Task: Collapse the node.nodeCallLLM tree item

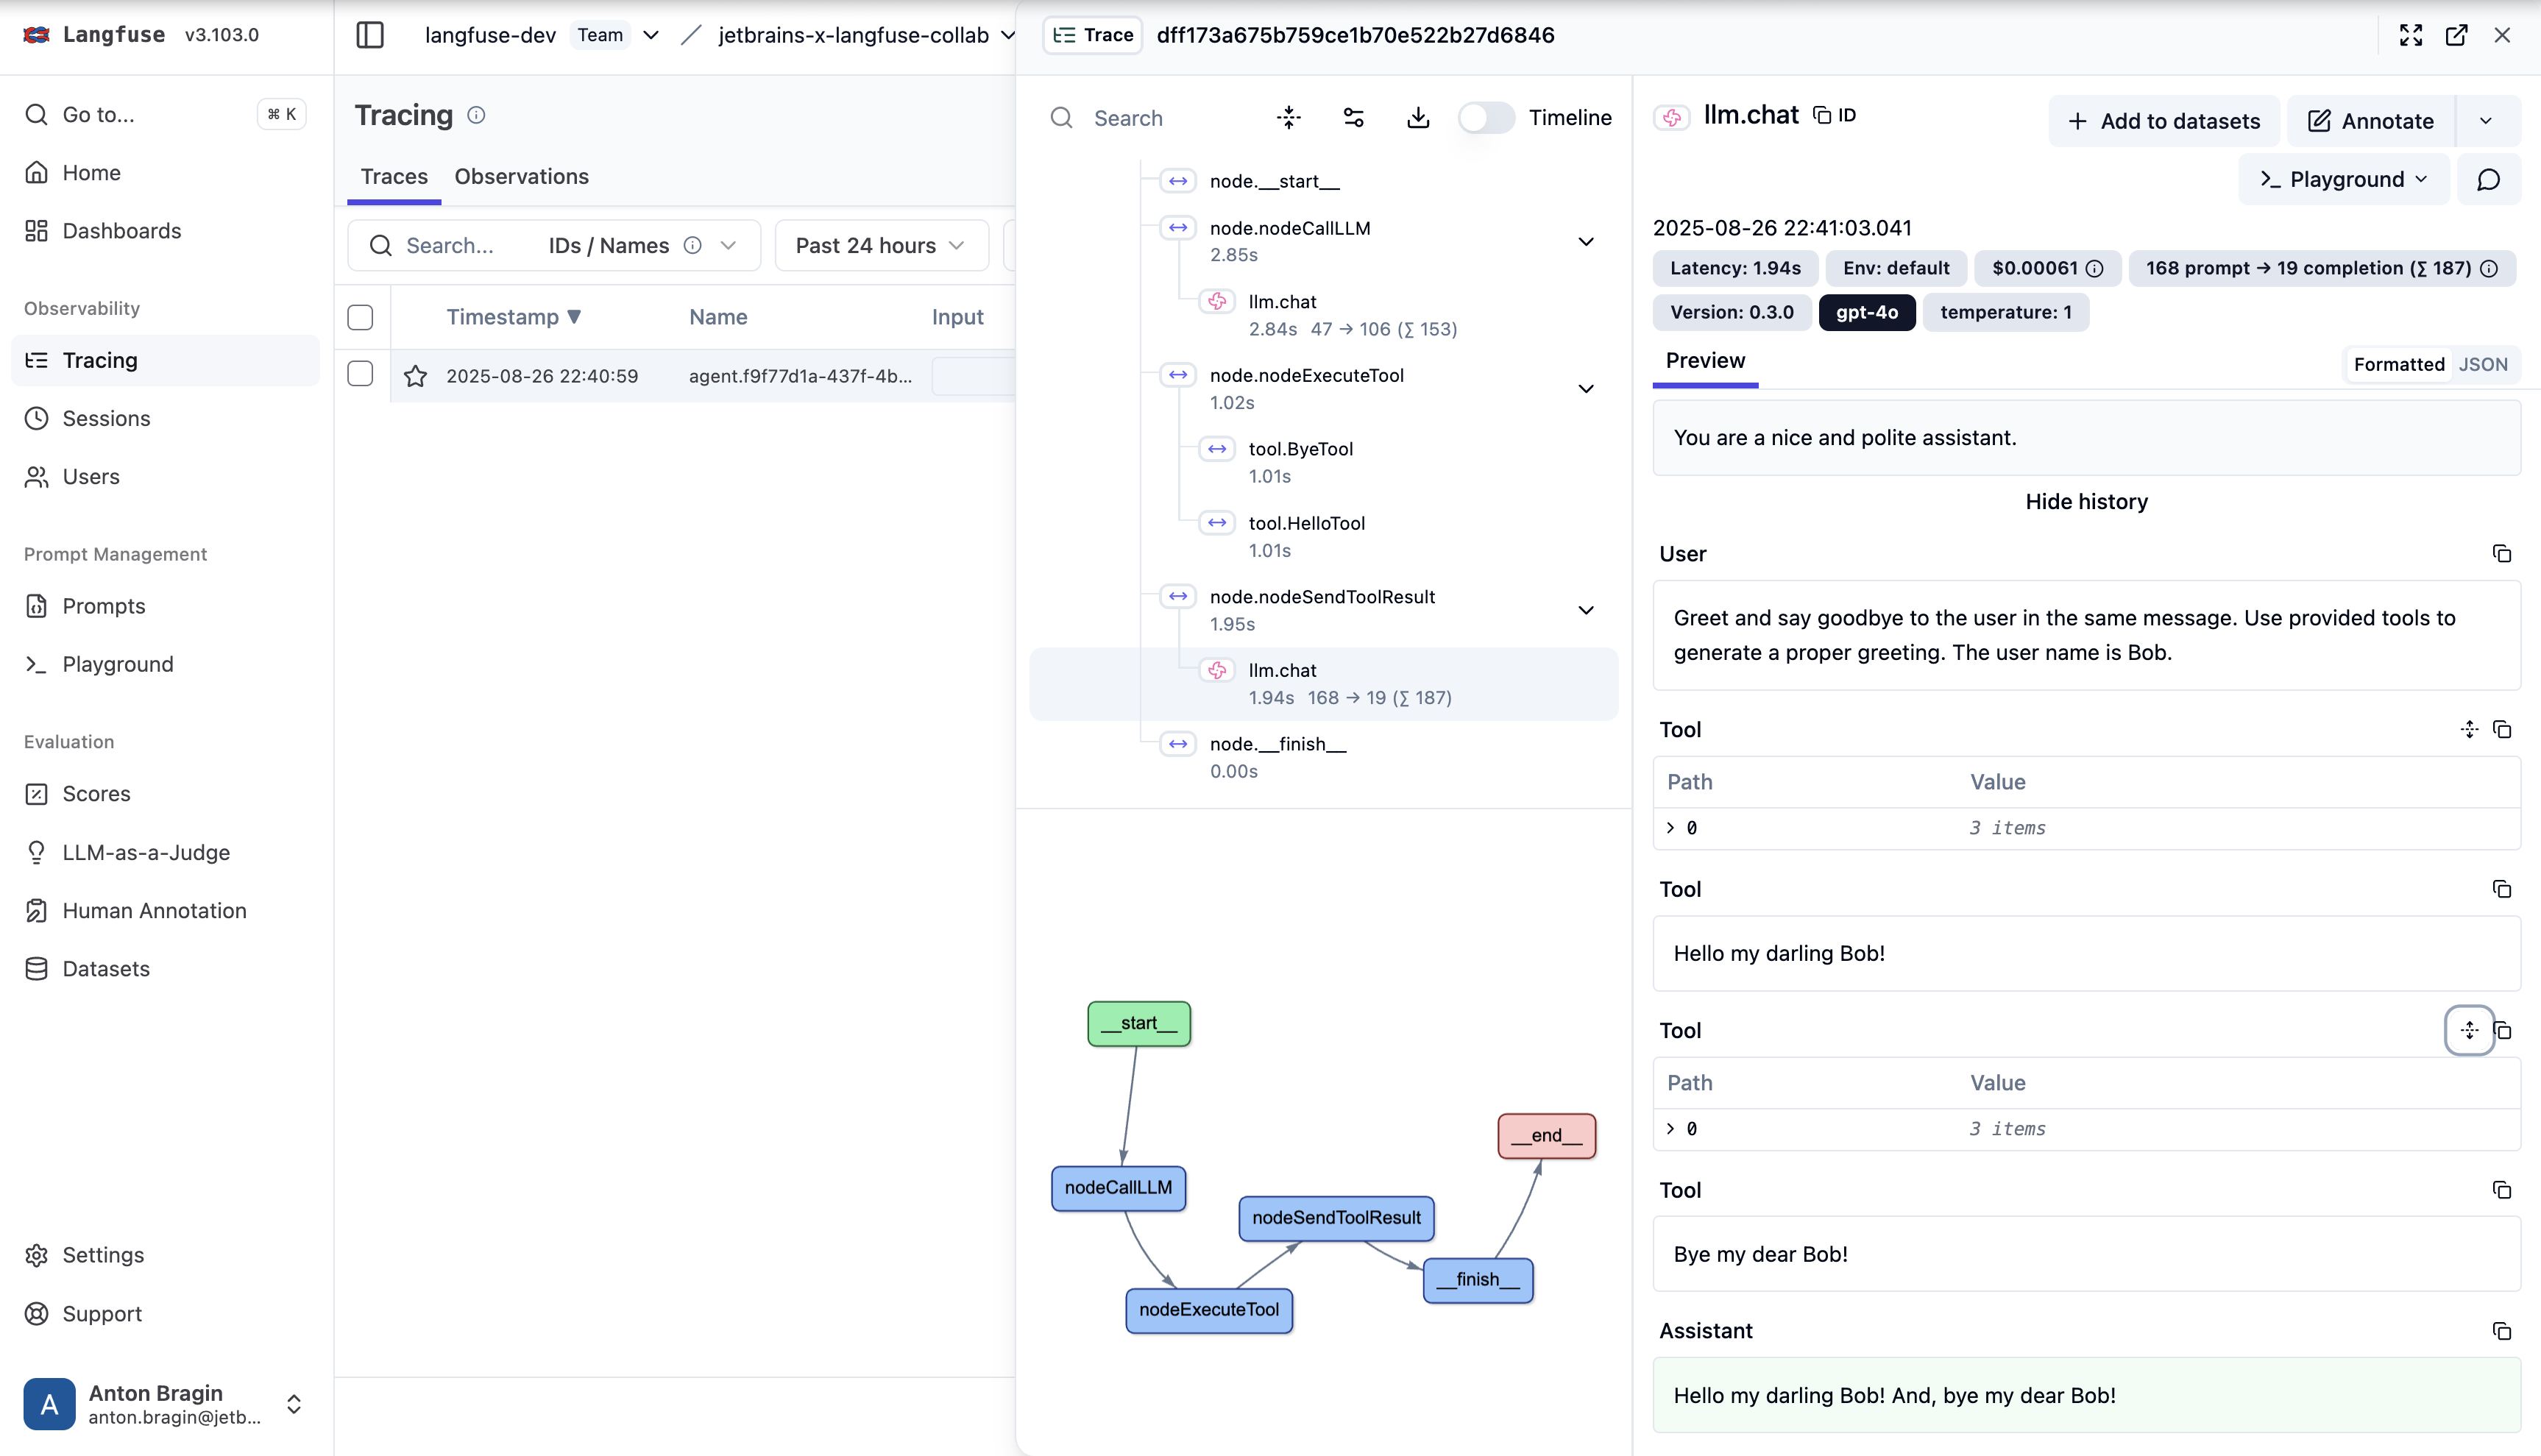Action: (x=1585, y=241)
